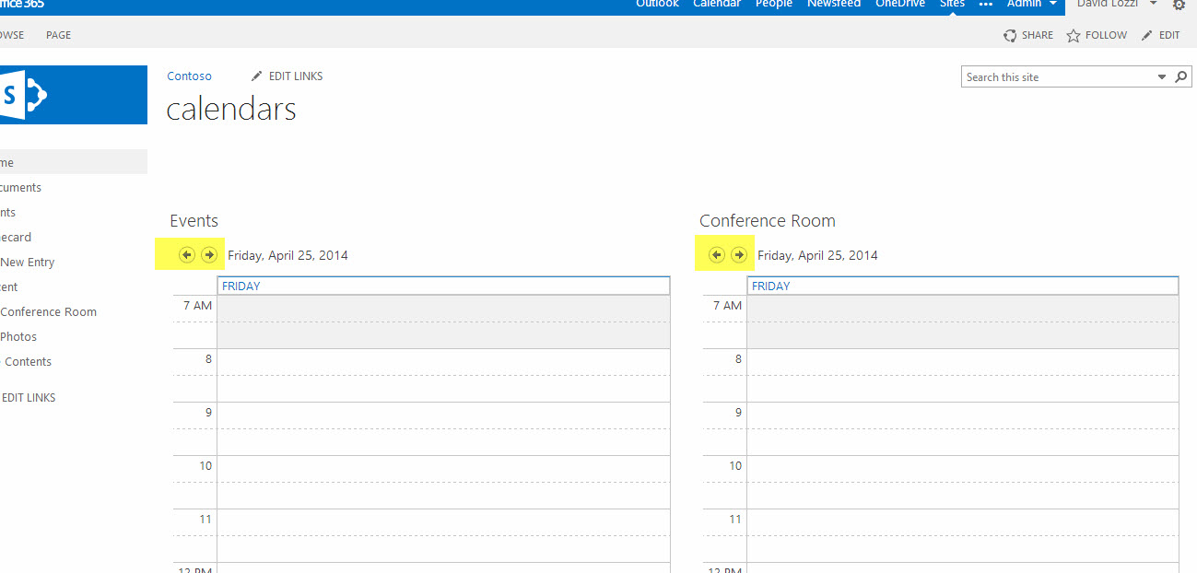The height and width of the screenshot is (573, 1197).
Task: Open OneDrive from top navigation
Action: click(899, 4)
